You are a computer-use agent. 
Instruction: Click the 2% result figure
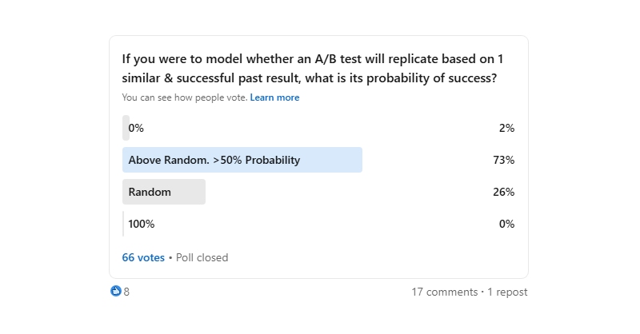(506, 128)
